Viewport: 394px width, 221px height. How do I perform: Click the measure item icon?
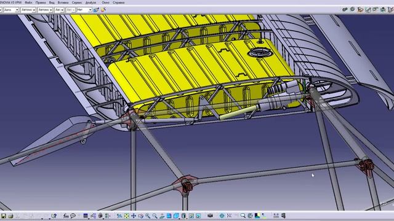pyautogui.click(x=283, y=215)
